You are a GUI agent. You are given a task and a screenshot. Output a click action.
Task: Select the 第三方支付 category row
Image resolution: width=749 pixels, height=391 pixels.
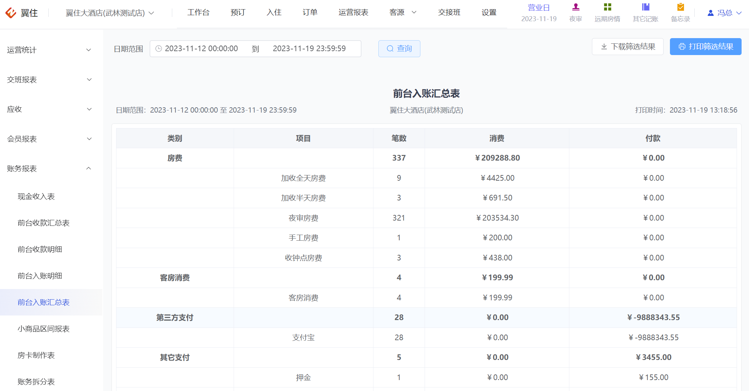[426, 318]
